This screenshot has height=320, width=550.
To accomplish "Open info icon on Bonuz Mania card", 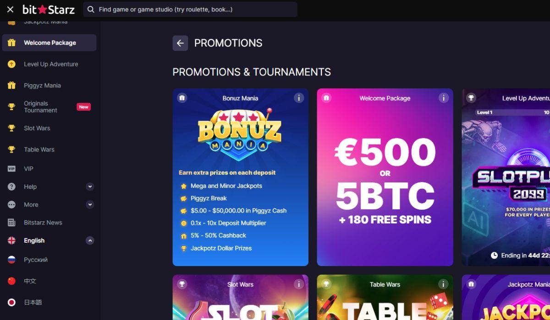I will click(299, 98).
